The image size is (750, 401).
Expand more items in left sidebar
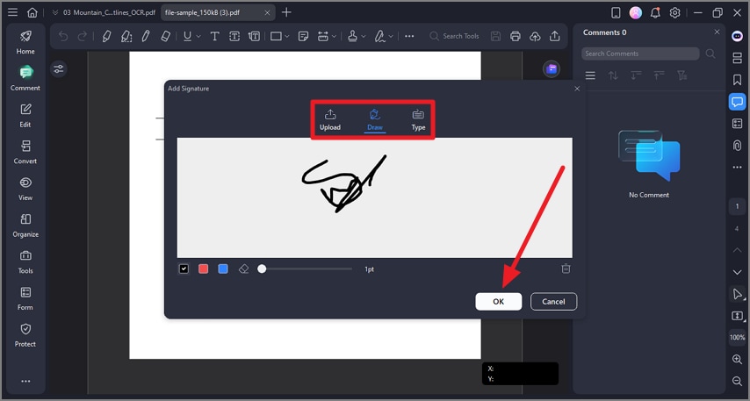[x=25, y=381]
